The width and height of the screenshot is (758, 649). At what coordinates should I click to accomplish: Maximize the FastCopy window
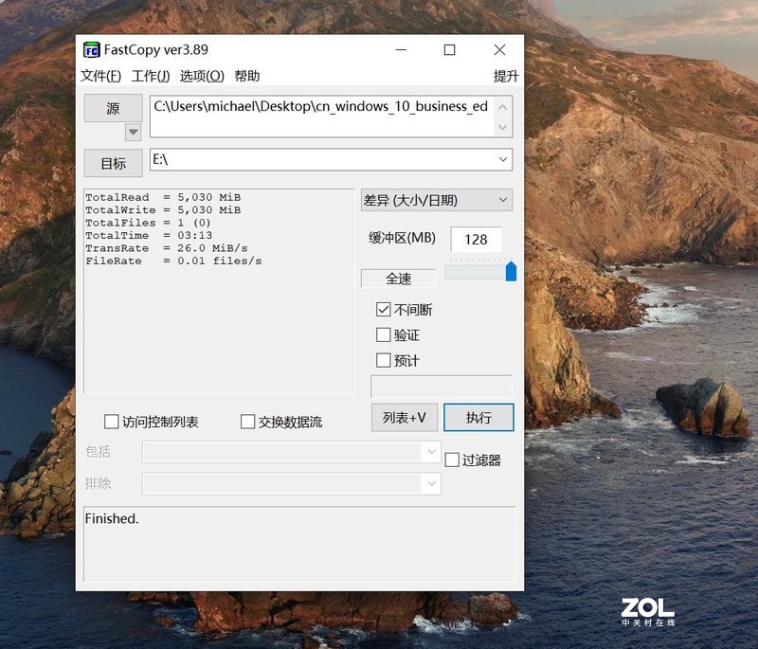[449, 50]
